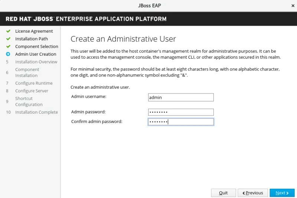The height and width of the screenshot is (198, 297).
Task: Click the 'Create an administrative user.' text
Action: pyautogui.click(x=100, y=87)
